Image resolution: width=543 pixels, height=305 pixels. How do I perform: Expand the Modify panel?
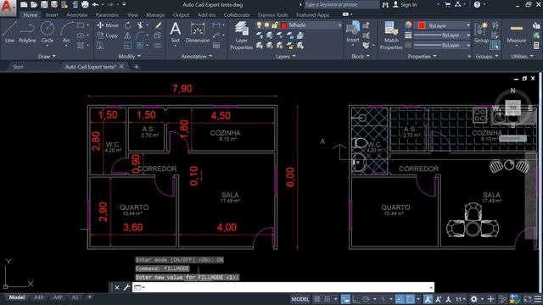tap(130, 57)
